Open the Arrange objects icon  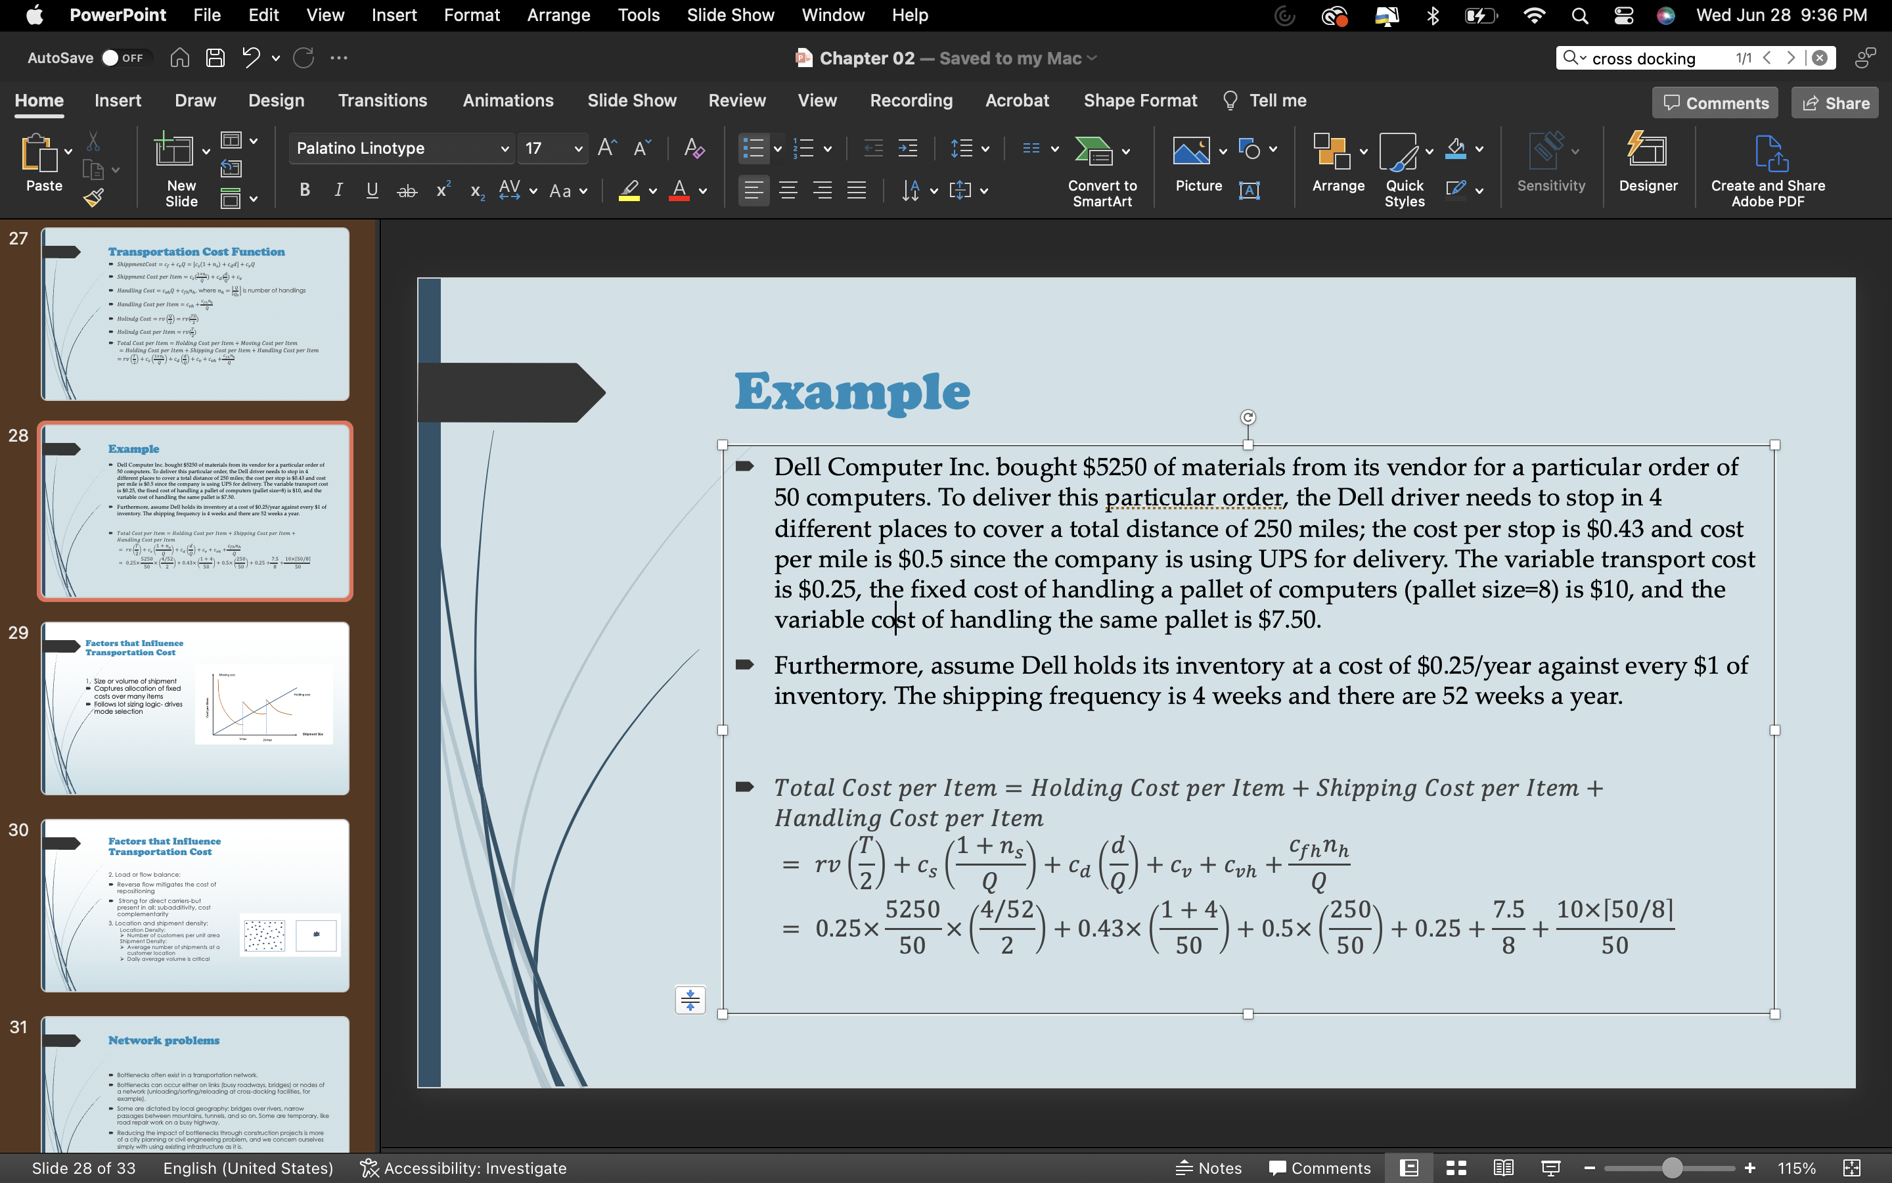coord(1332,151)
